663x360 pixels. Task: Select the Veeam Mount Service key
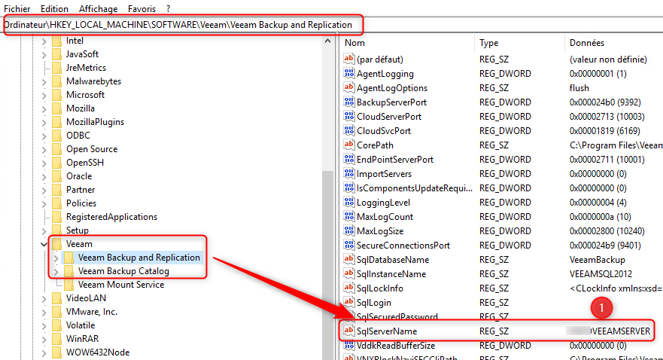[x=120, y=285]
